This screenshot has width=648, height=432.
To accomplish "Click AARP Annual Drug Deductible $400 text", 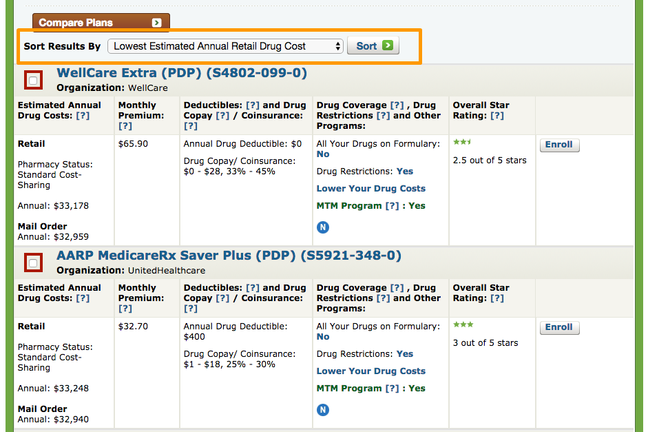I will pyautogui.click(x=236, y=331).
